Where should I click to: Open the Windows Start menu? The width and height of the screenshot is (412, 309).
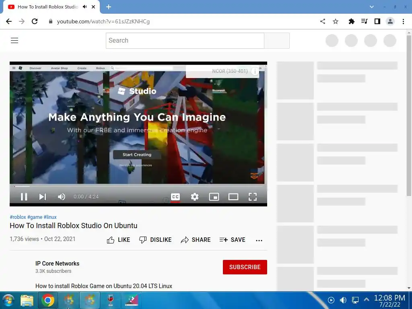pos(8,300)
